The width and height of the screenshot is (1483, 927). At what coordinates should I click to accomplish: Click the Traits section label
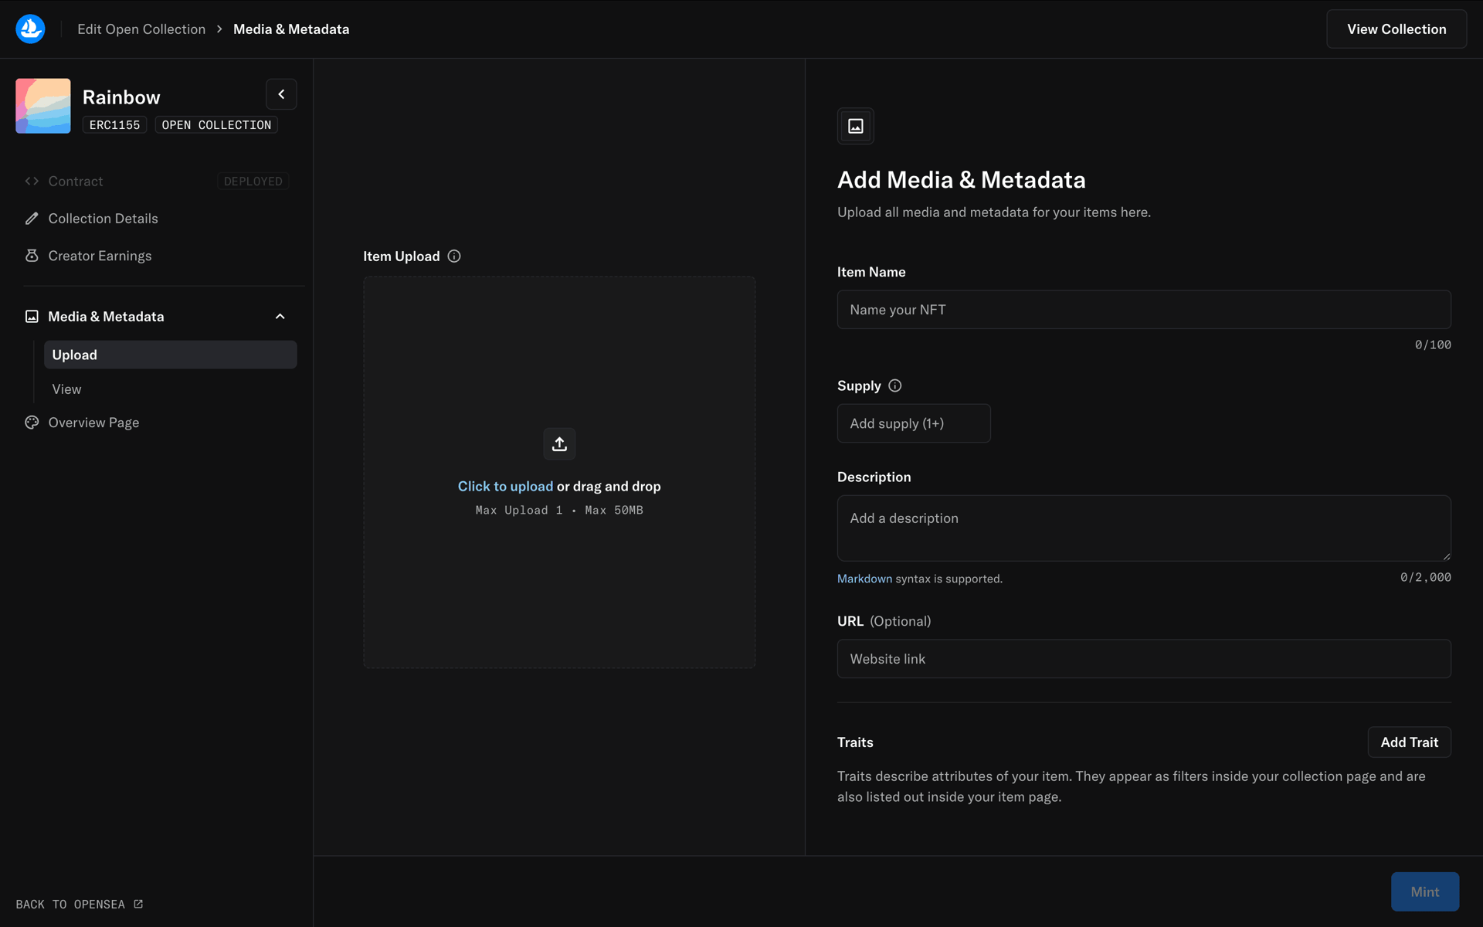tap(855, 742)
